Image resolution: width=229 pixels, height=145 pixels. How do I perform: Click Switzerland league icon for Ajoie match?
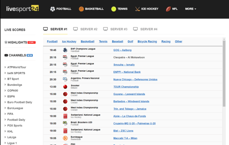point(65,116)
